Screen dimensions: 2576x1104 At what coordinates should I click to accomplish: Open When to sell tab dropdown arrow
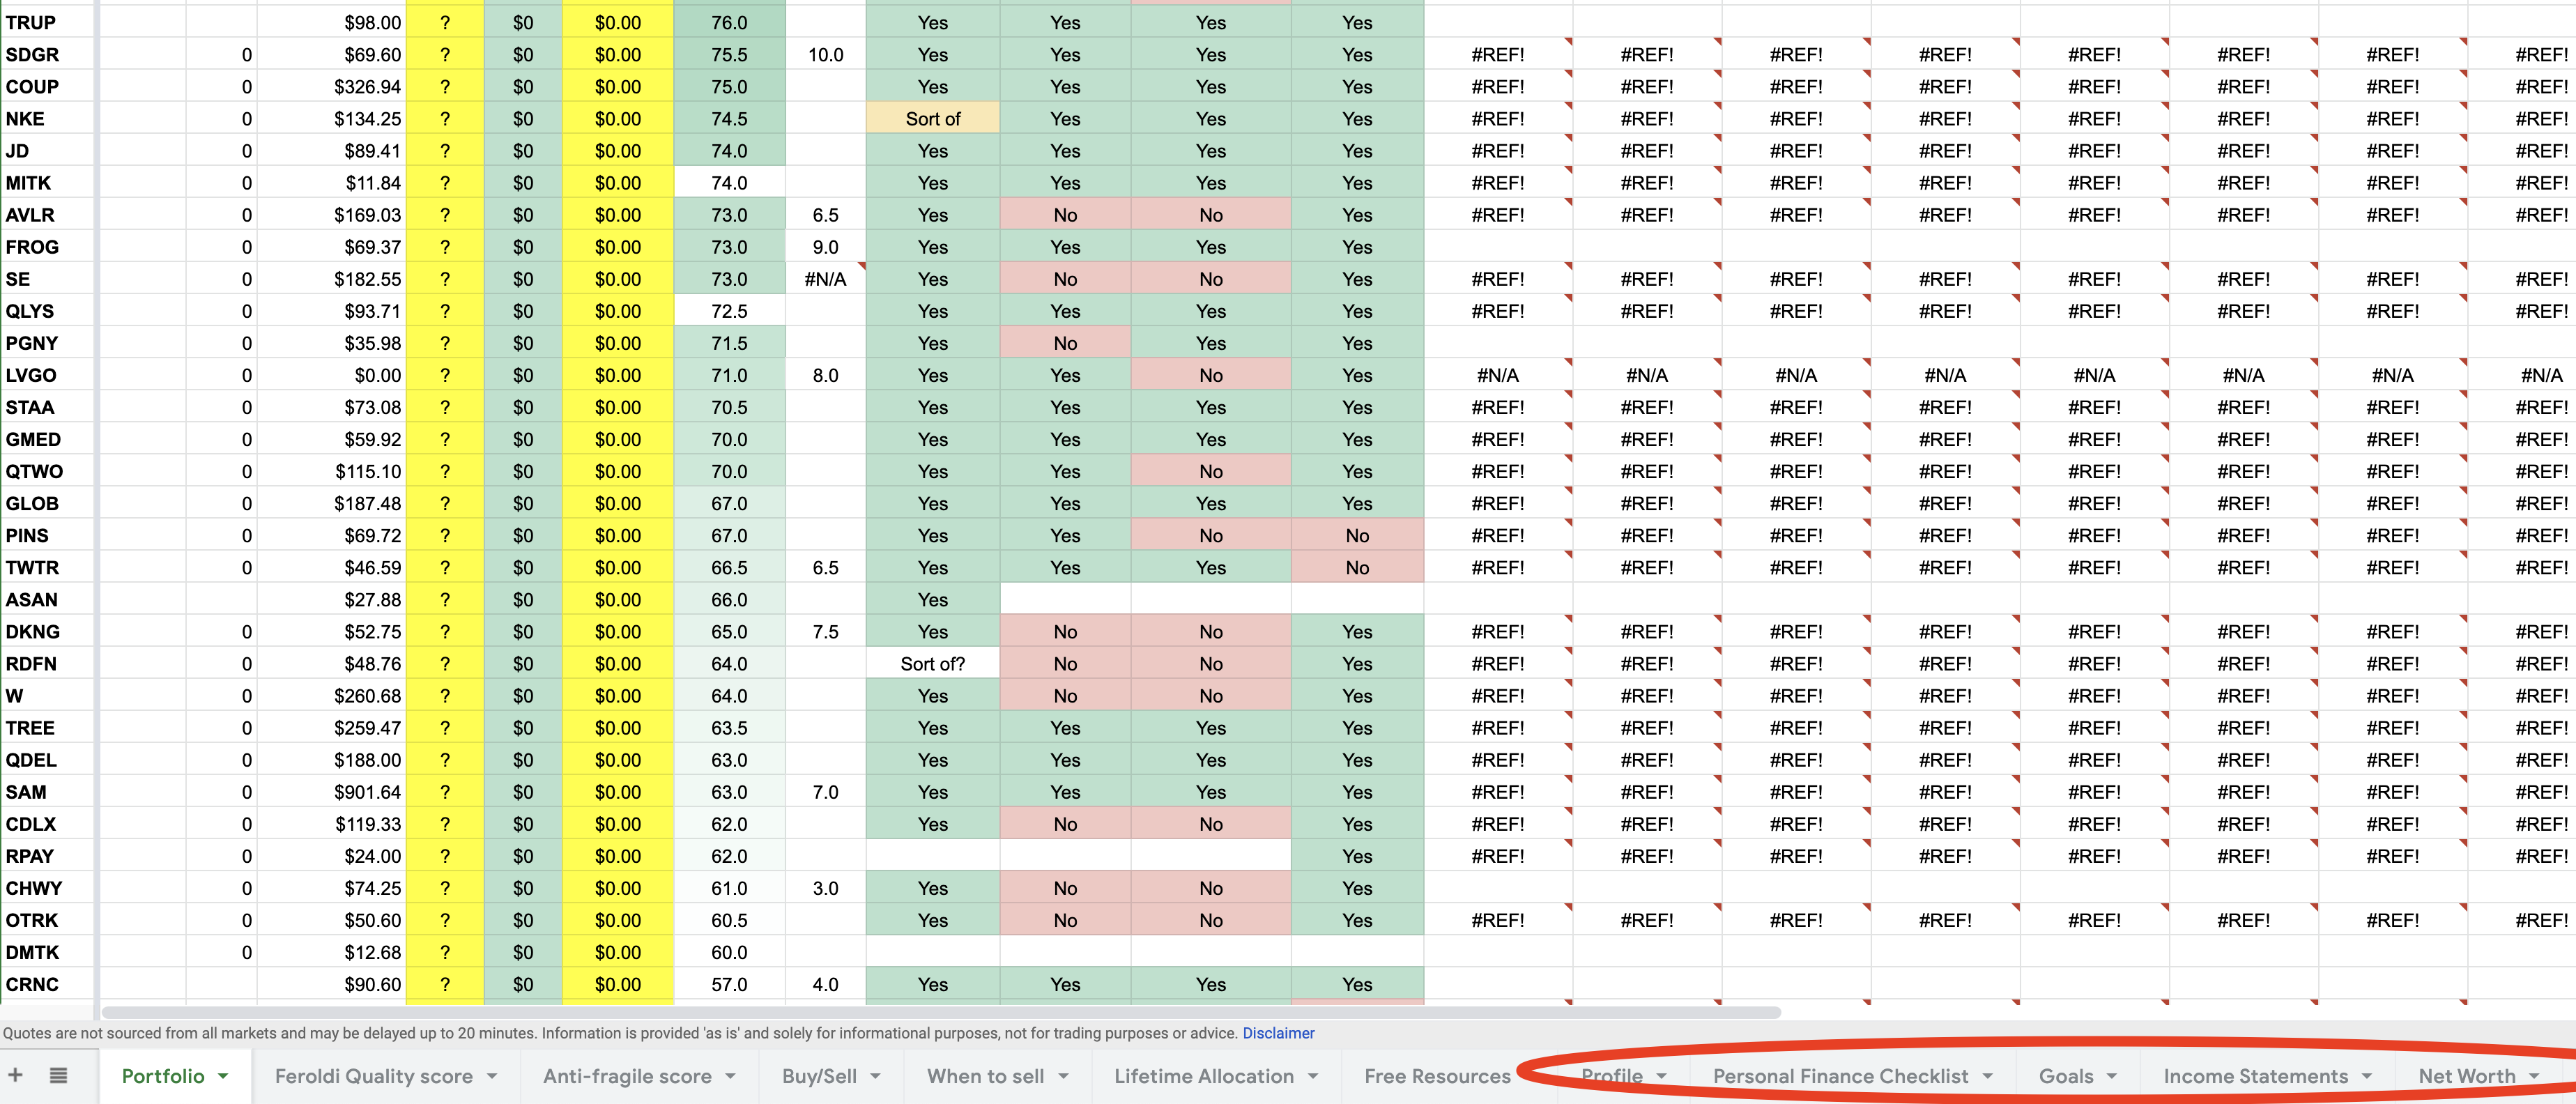pyautogui.click(x=1063, y=1076)
